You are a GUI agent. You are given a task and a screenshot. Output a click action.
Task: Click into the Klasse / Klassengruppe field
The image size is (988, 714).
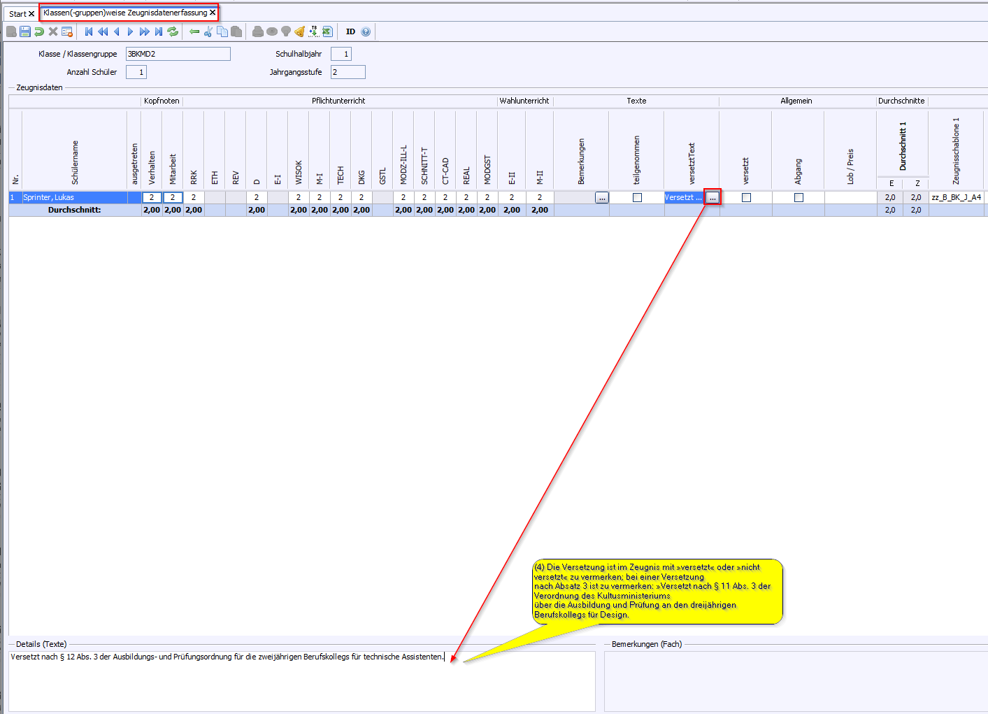pyautogui.click(x=178, y=54)
